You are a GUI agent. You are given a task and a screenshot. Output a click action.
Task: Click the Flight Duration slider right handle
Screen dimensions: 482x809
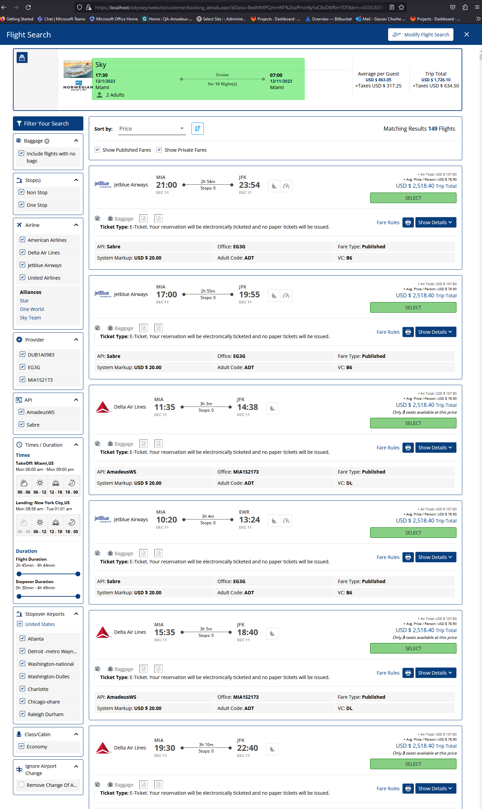(x=78, y=574)
